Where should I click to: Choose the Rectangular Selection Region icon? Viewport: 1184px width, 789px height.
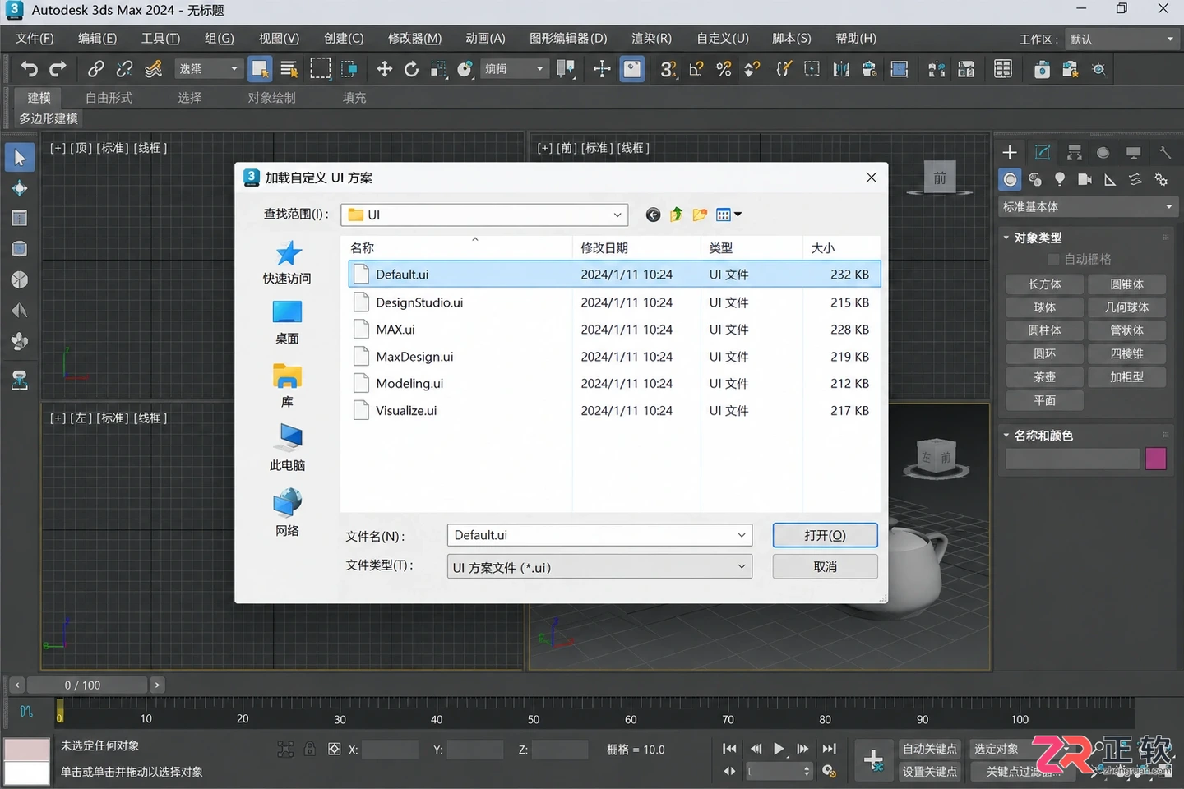click(321, 69)
